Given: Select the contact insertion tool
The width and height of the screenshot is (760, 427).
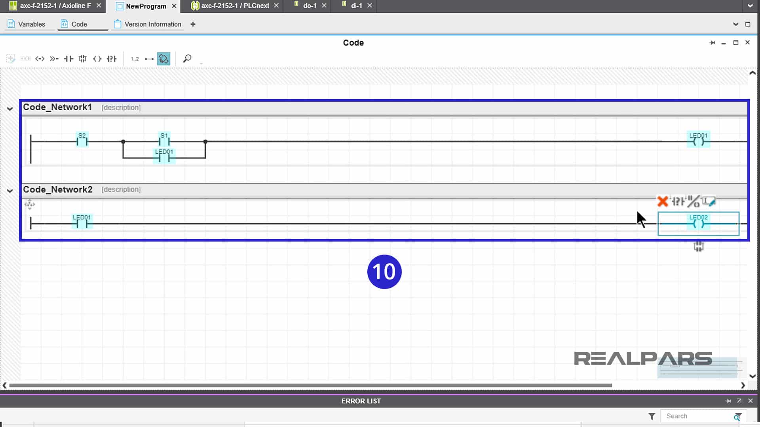Looking at the screenshot, I should pyautogui.click(x=68, y=59).
